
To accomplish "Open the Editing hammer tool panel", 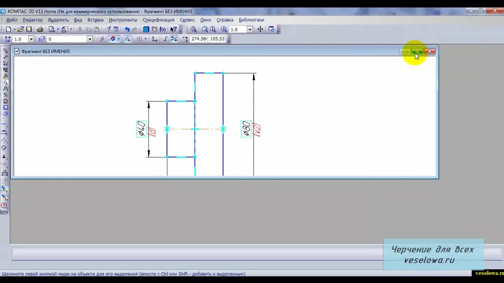I will coord(6,76).
